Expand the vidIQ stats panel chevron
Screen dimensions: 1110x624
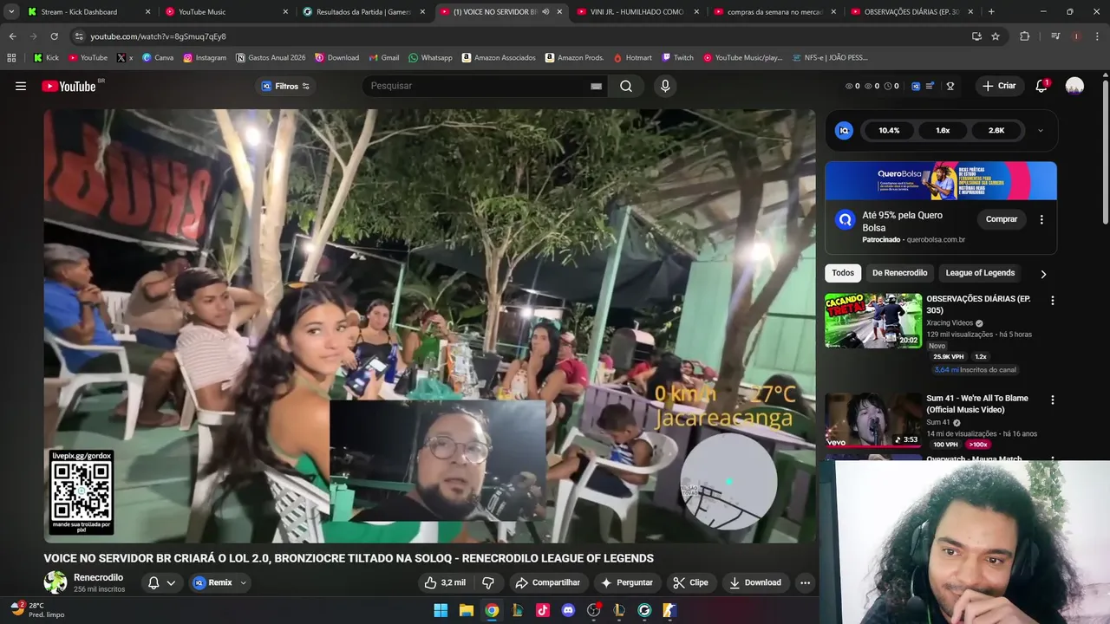coord(1040,131)
